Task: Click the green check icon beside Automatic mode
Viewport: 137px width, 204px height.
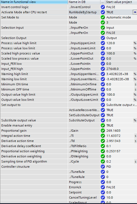Action: click(103, 17)
